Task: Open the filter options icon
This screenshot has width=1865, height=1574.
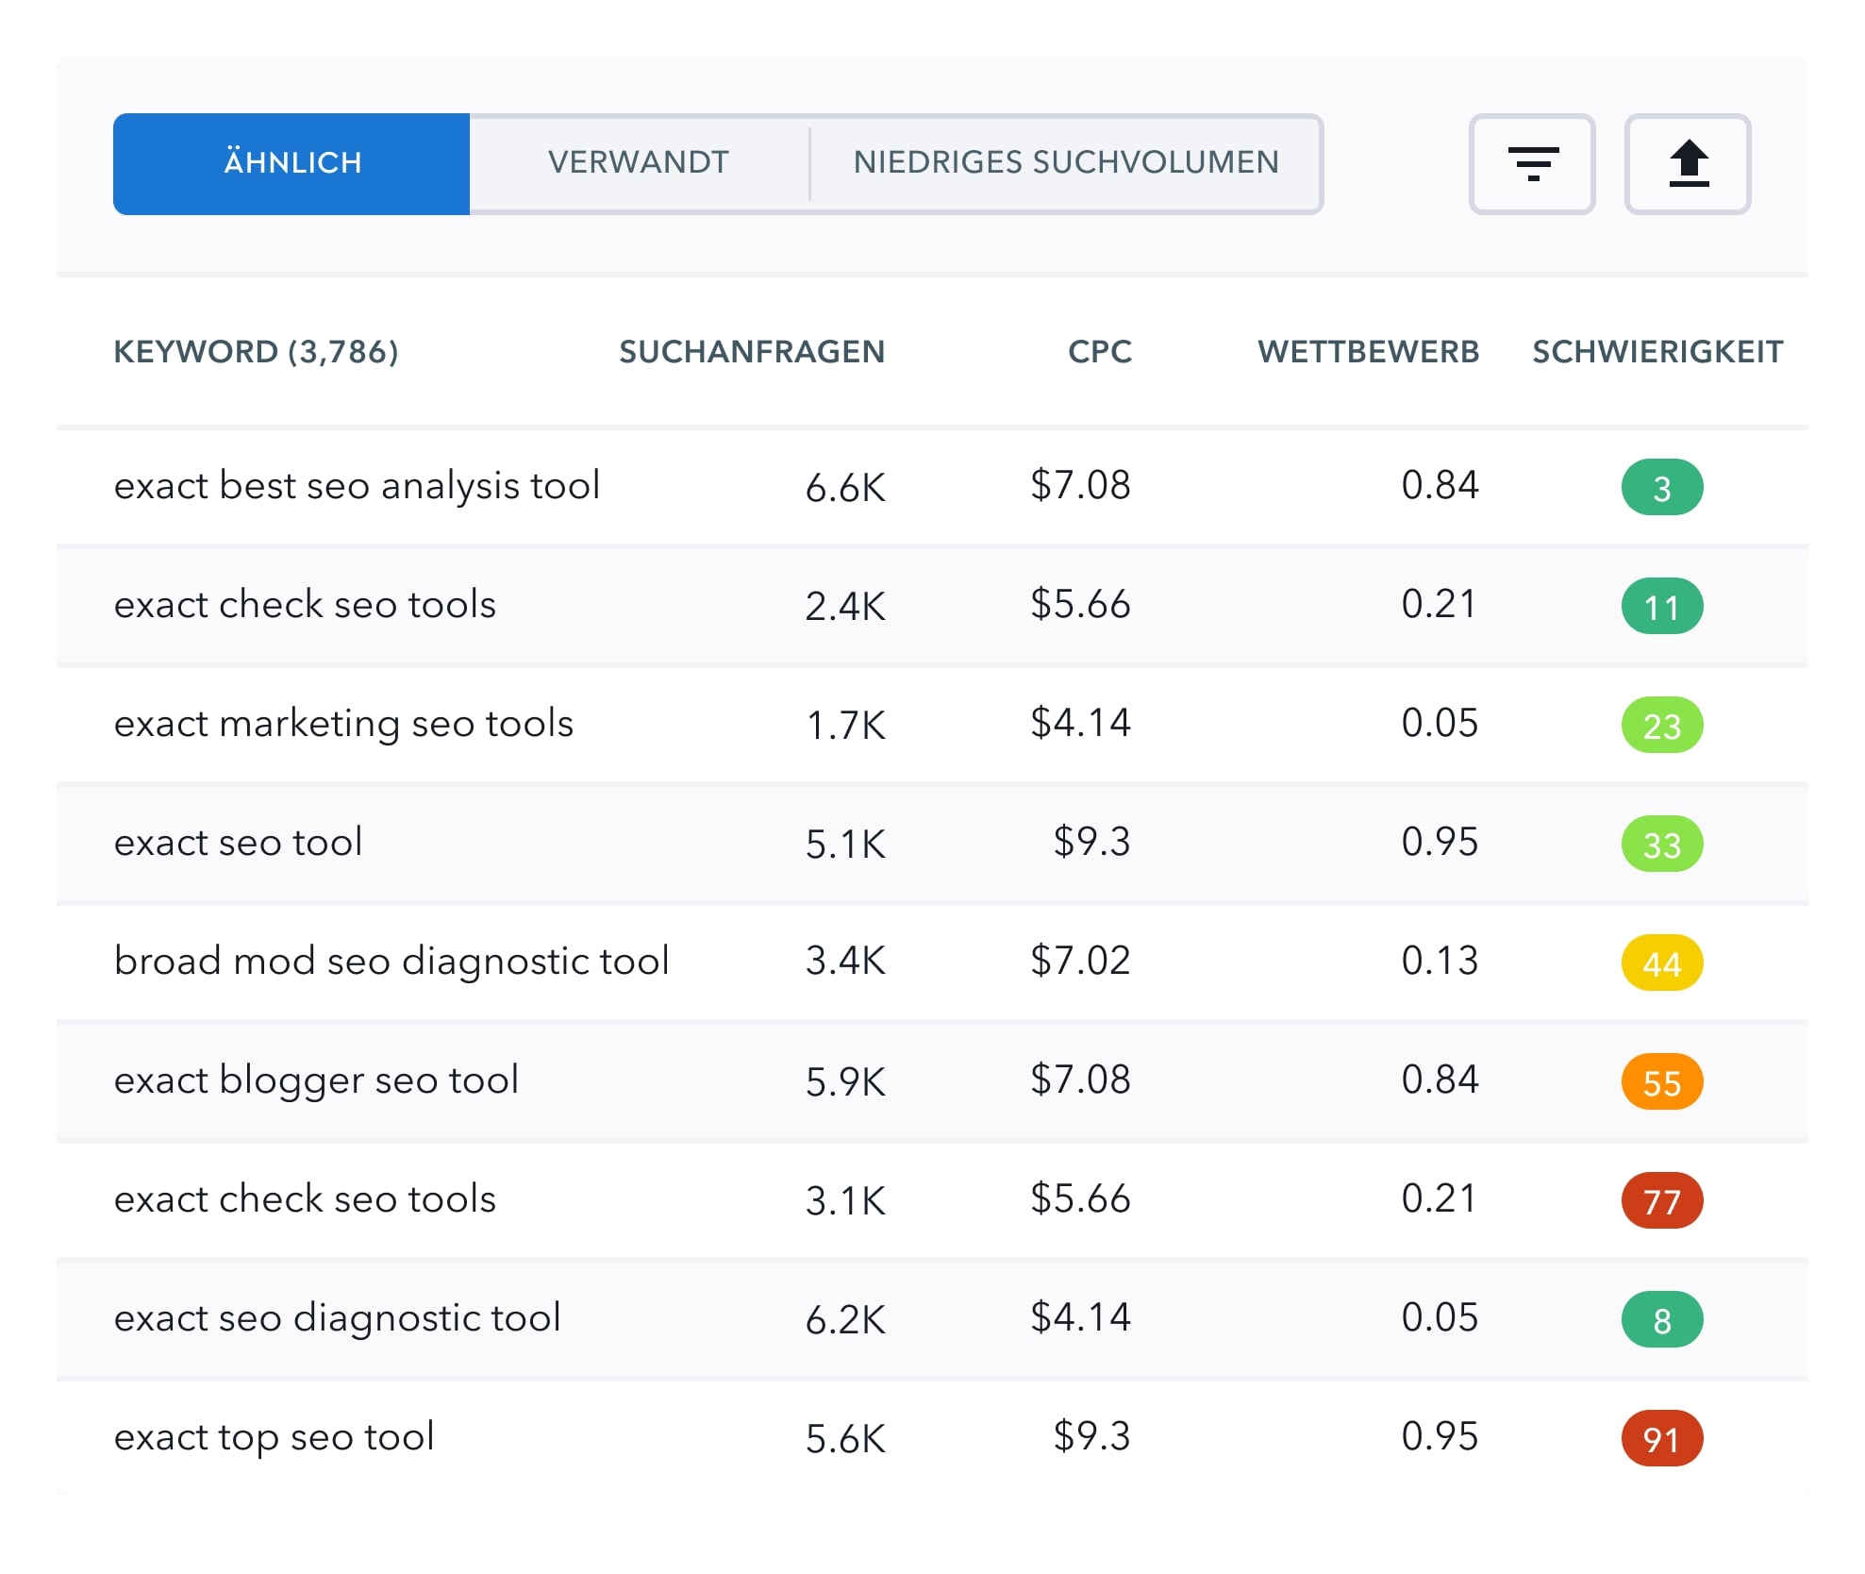Action: point(1532,164)
